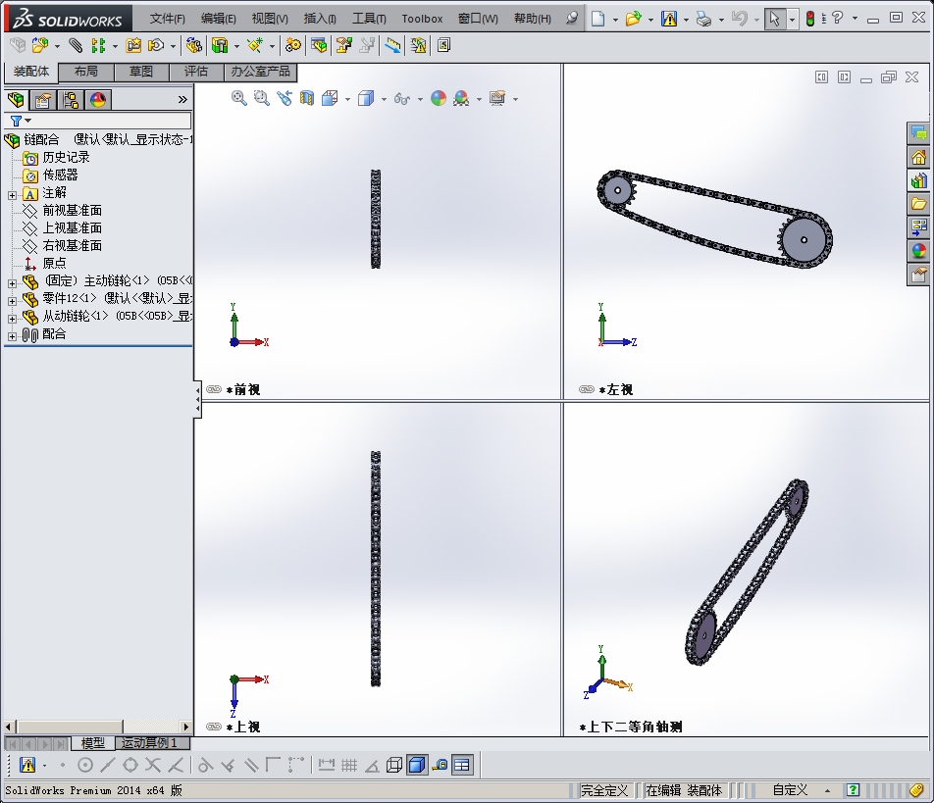Expand the panel tabs double-chevron
Screen dimensions: 934x803
[x=182, y=99]
